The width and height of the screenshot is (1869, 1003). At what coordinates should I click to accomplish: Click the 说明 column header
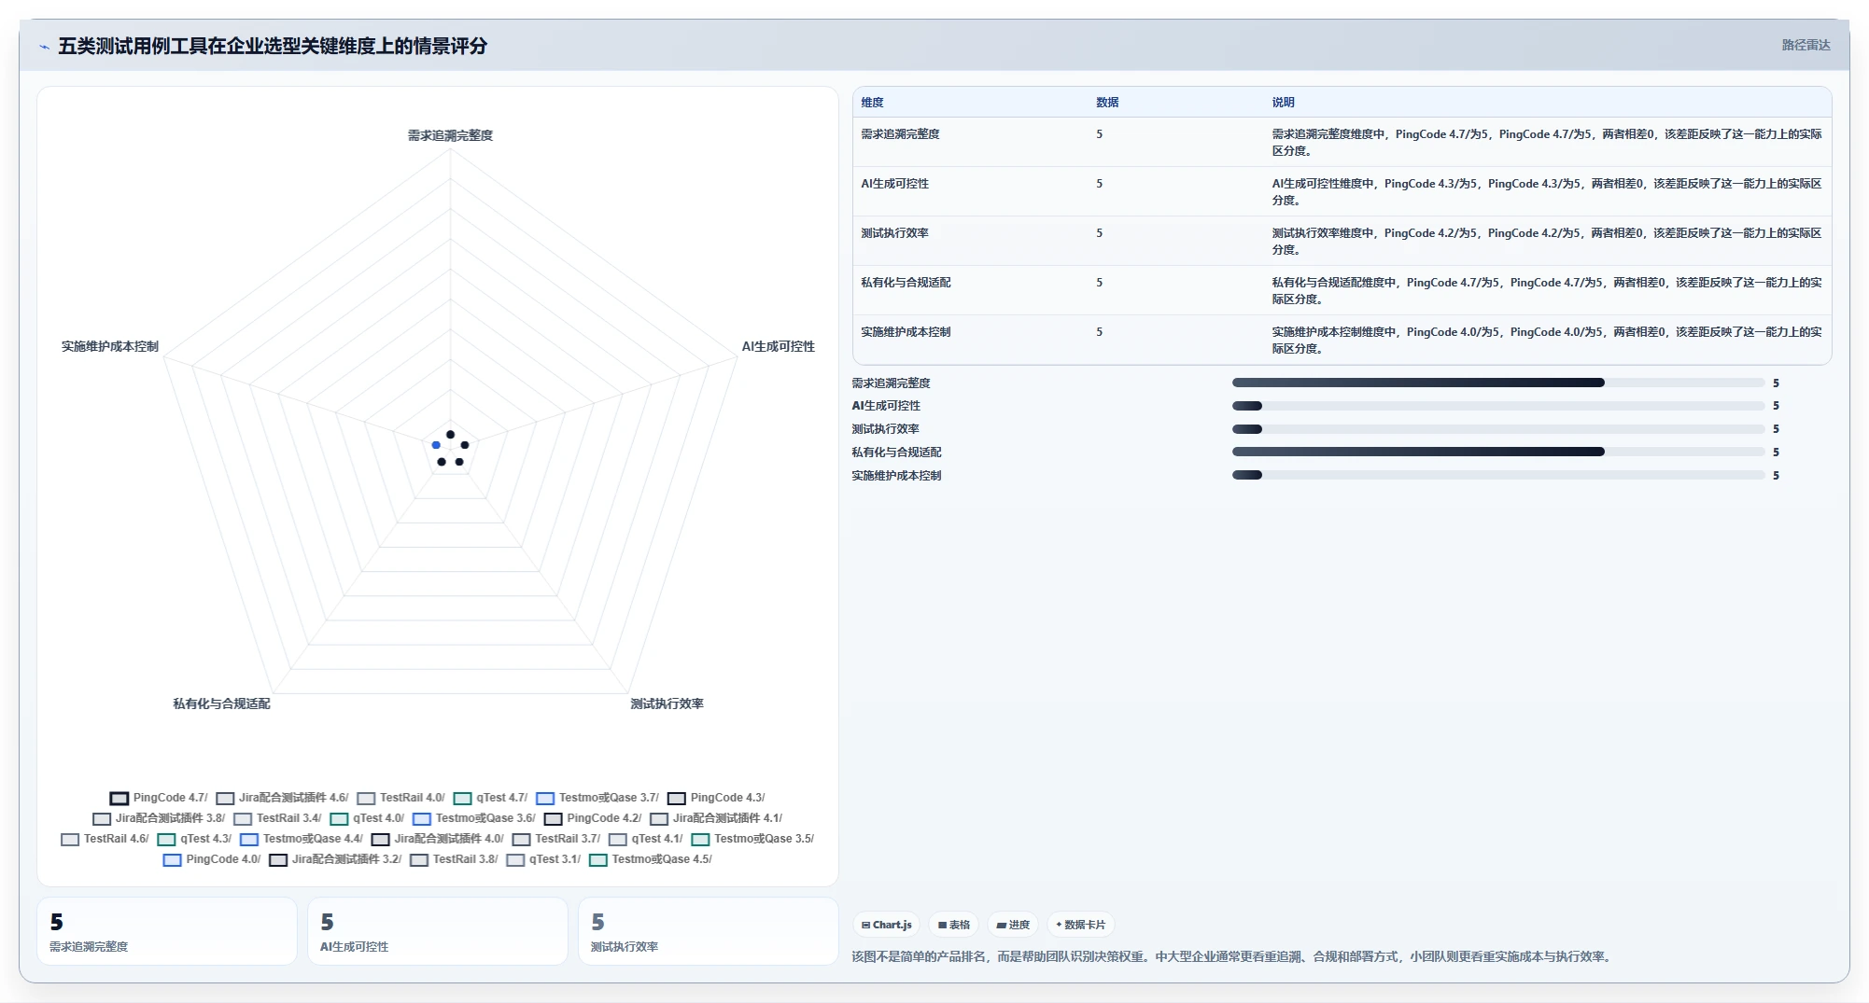(1283, 103)
